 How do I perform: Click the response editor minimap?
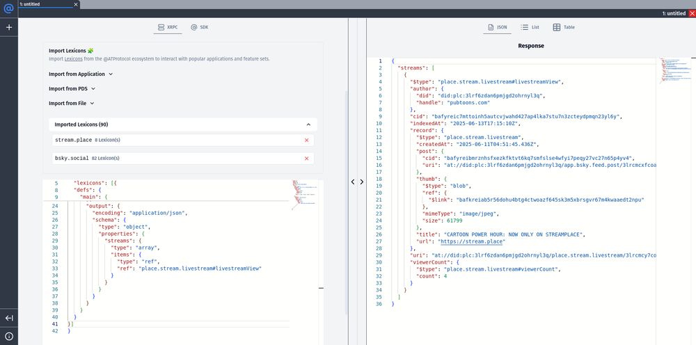(675, 70)
